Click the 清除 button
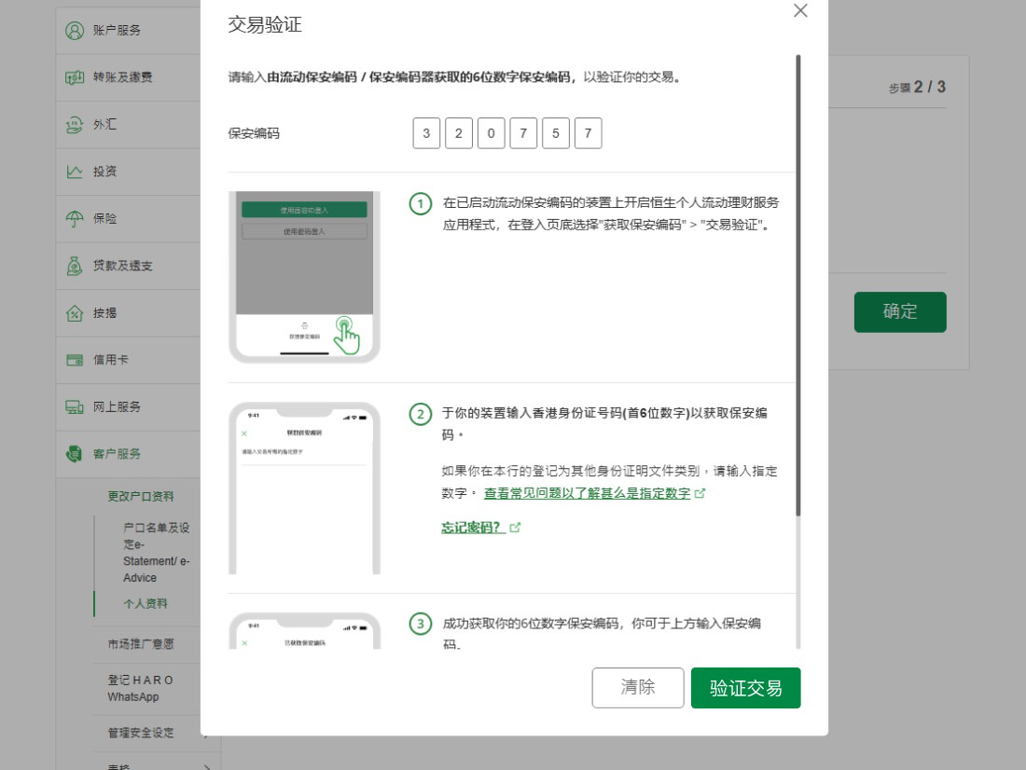1026x770 pixels. (x=638, y=688)
